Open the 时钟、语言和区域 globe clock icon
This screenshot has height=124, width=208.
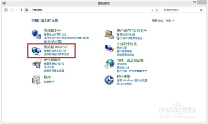(109, 64)
